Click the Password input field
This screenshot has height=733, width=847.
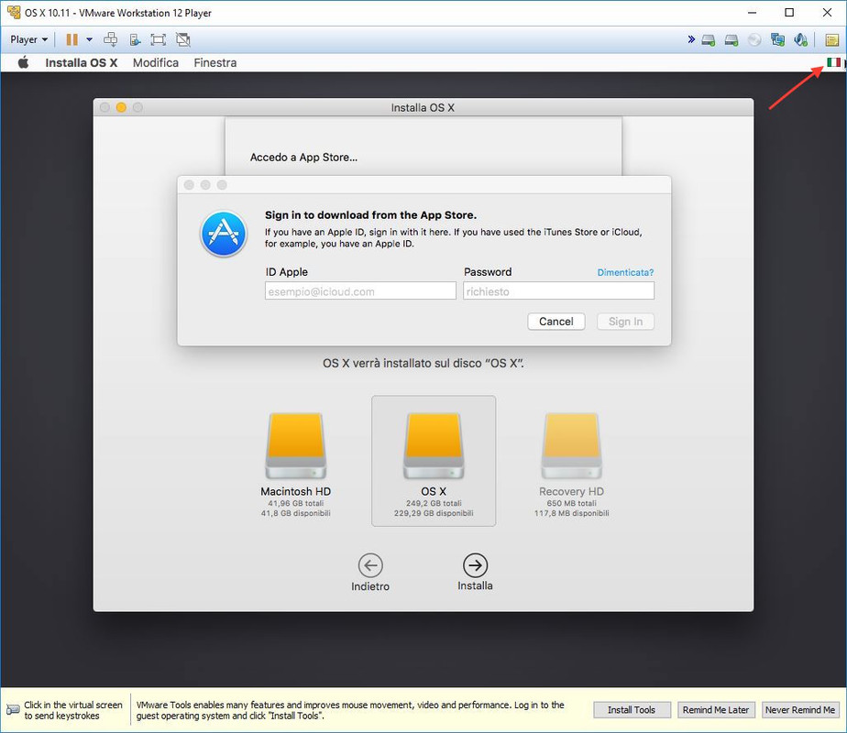tap(558, 291)
